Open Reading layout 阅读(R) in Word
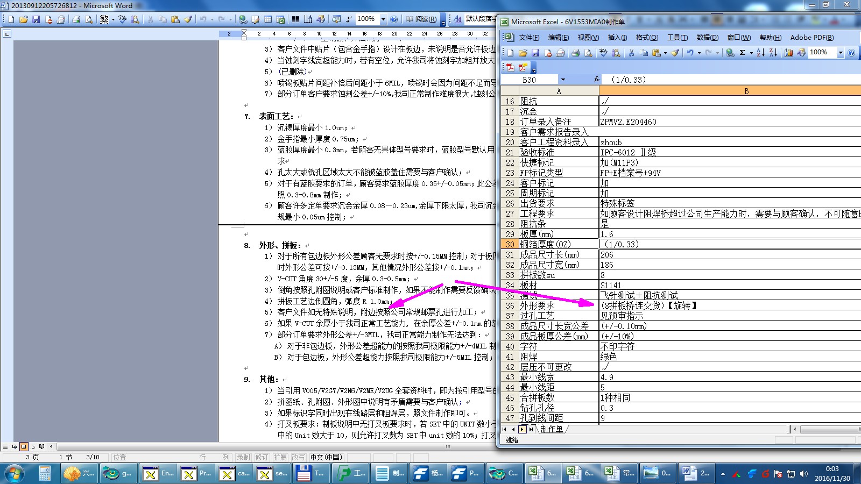The width and height of the screenshot is (861, 484). 421,19
